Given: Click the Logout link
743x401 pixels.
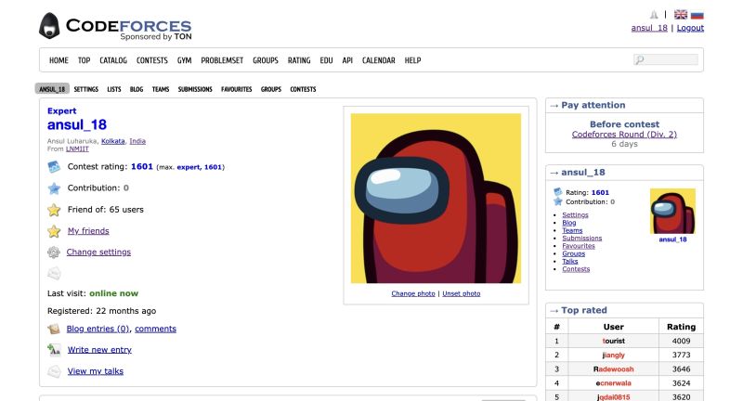Looking at the screenshot, I should point(690,28).
